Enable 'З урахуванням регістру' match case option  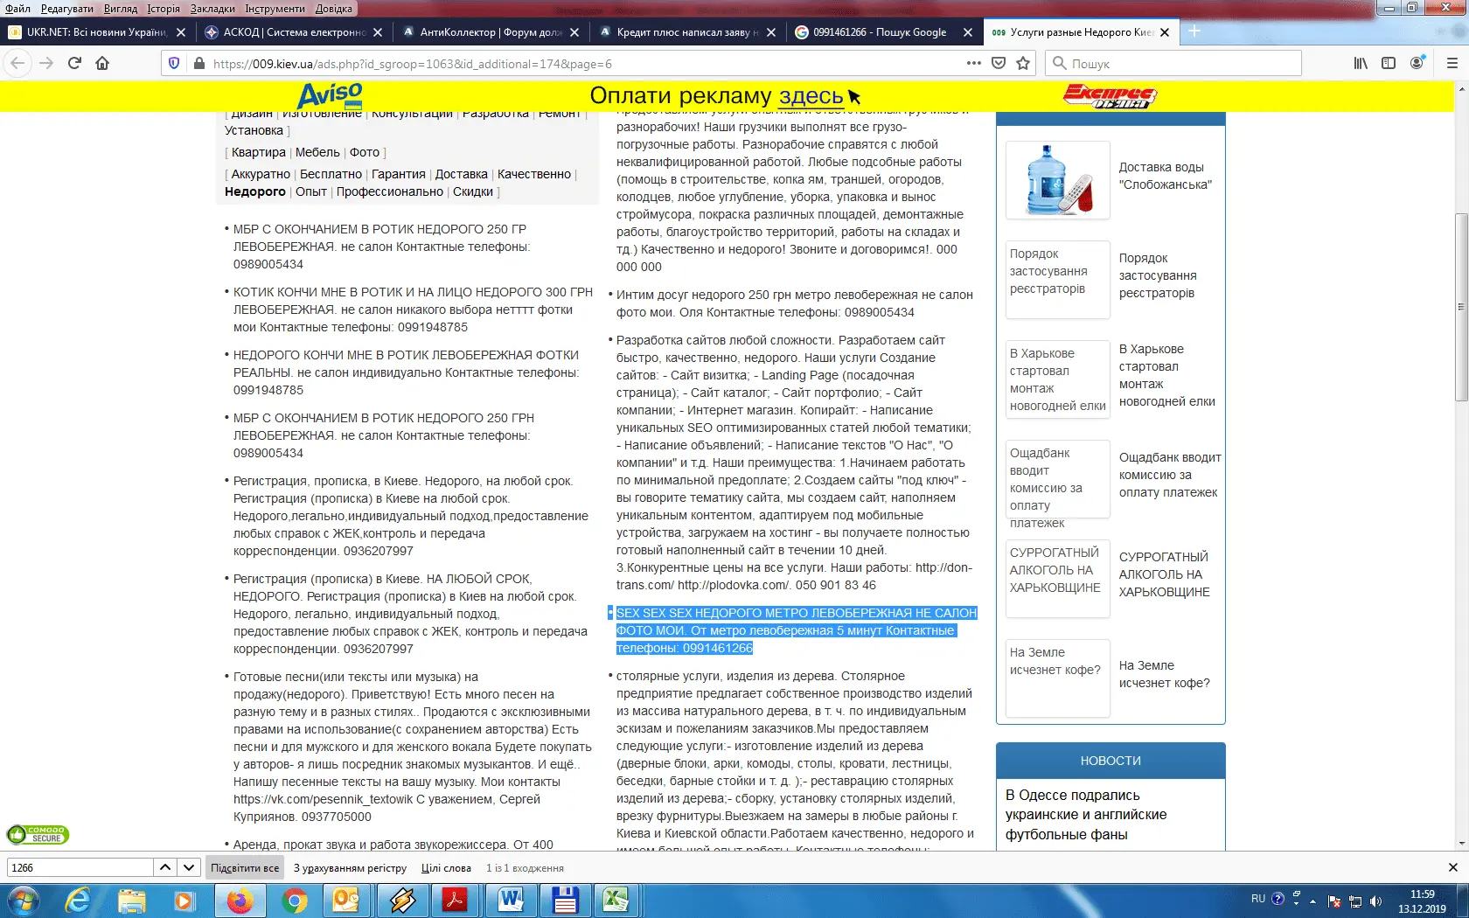[350, 868]
